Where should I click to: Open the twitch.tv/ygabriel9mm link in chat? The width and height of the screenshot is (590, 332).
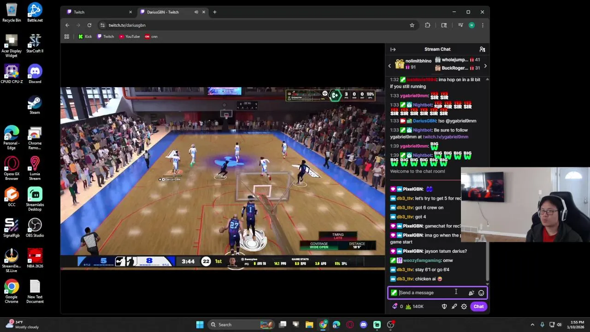[445, 137]
